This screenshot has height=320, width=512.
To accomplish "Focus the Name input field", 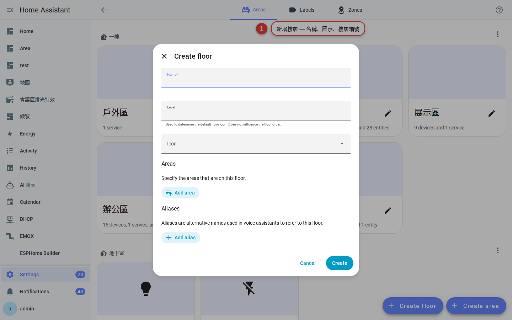I will pyautogui.click(x=256, y=78).
